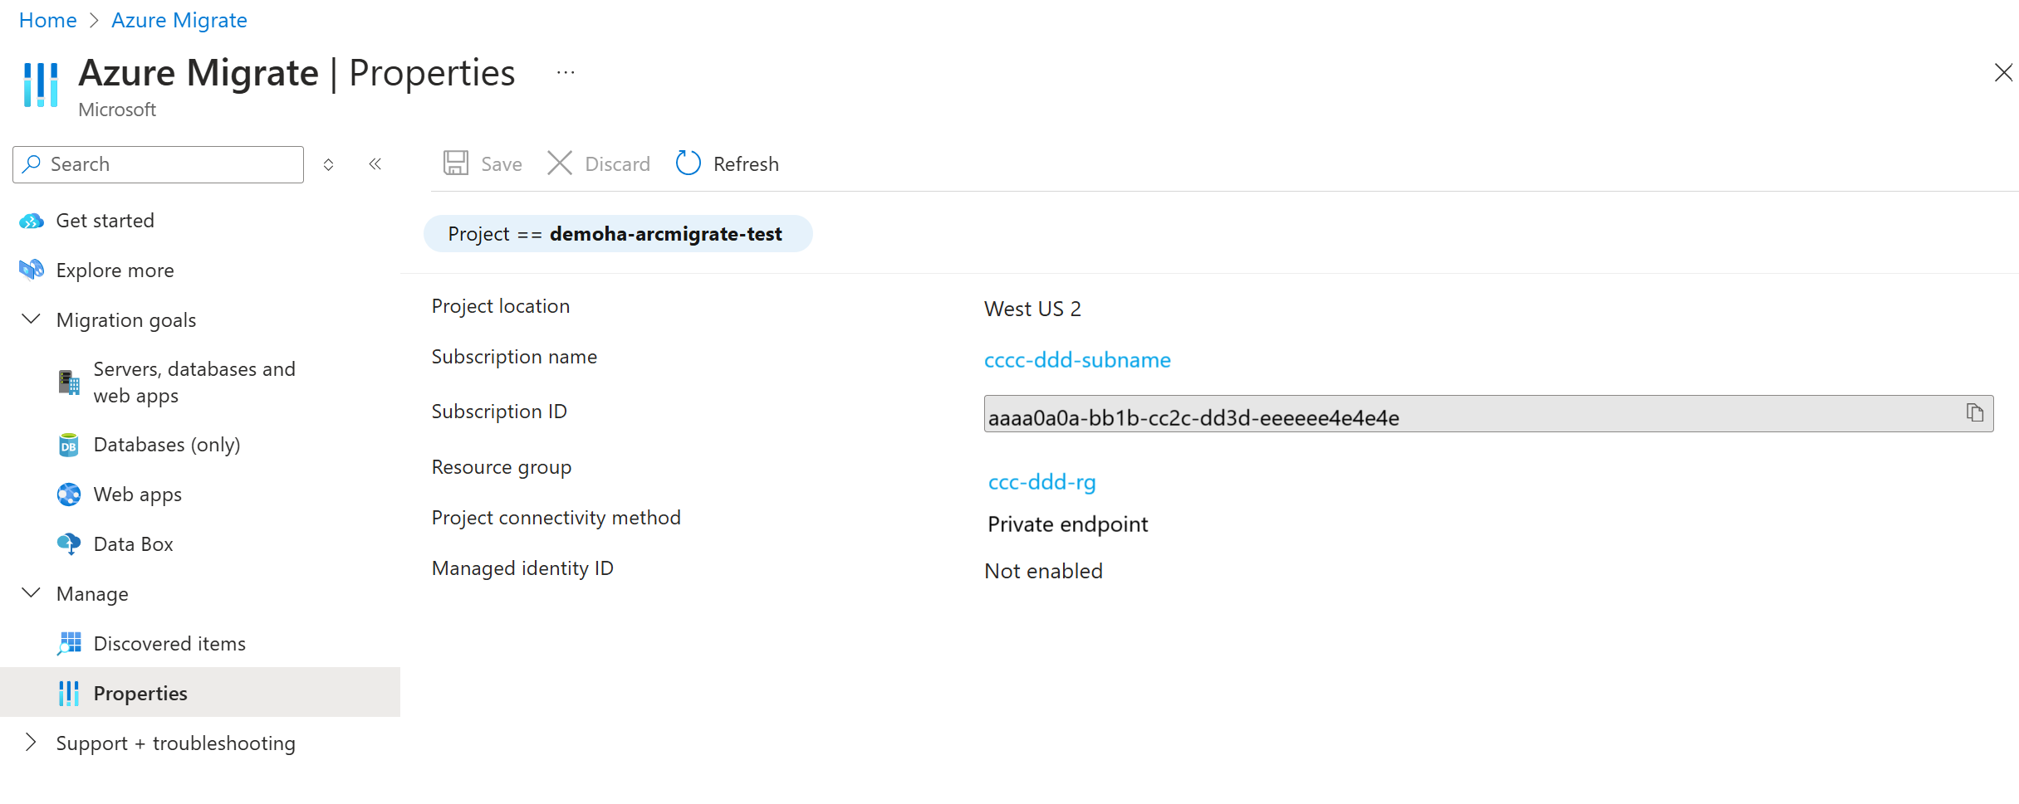
Task: Open the cccc-ddd-subname subscription link
Action: [x=1077, y=360]
